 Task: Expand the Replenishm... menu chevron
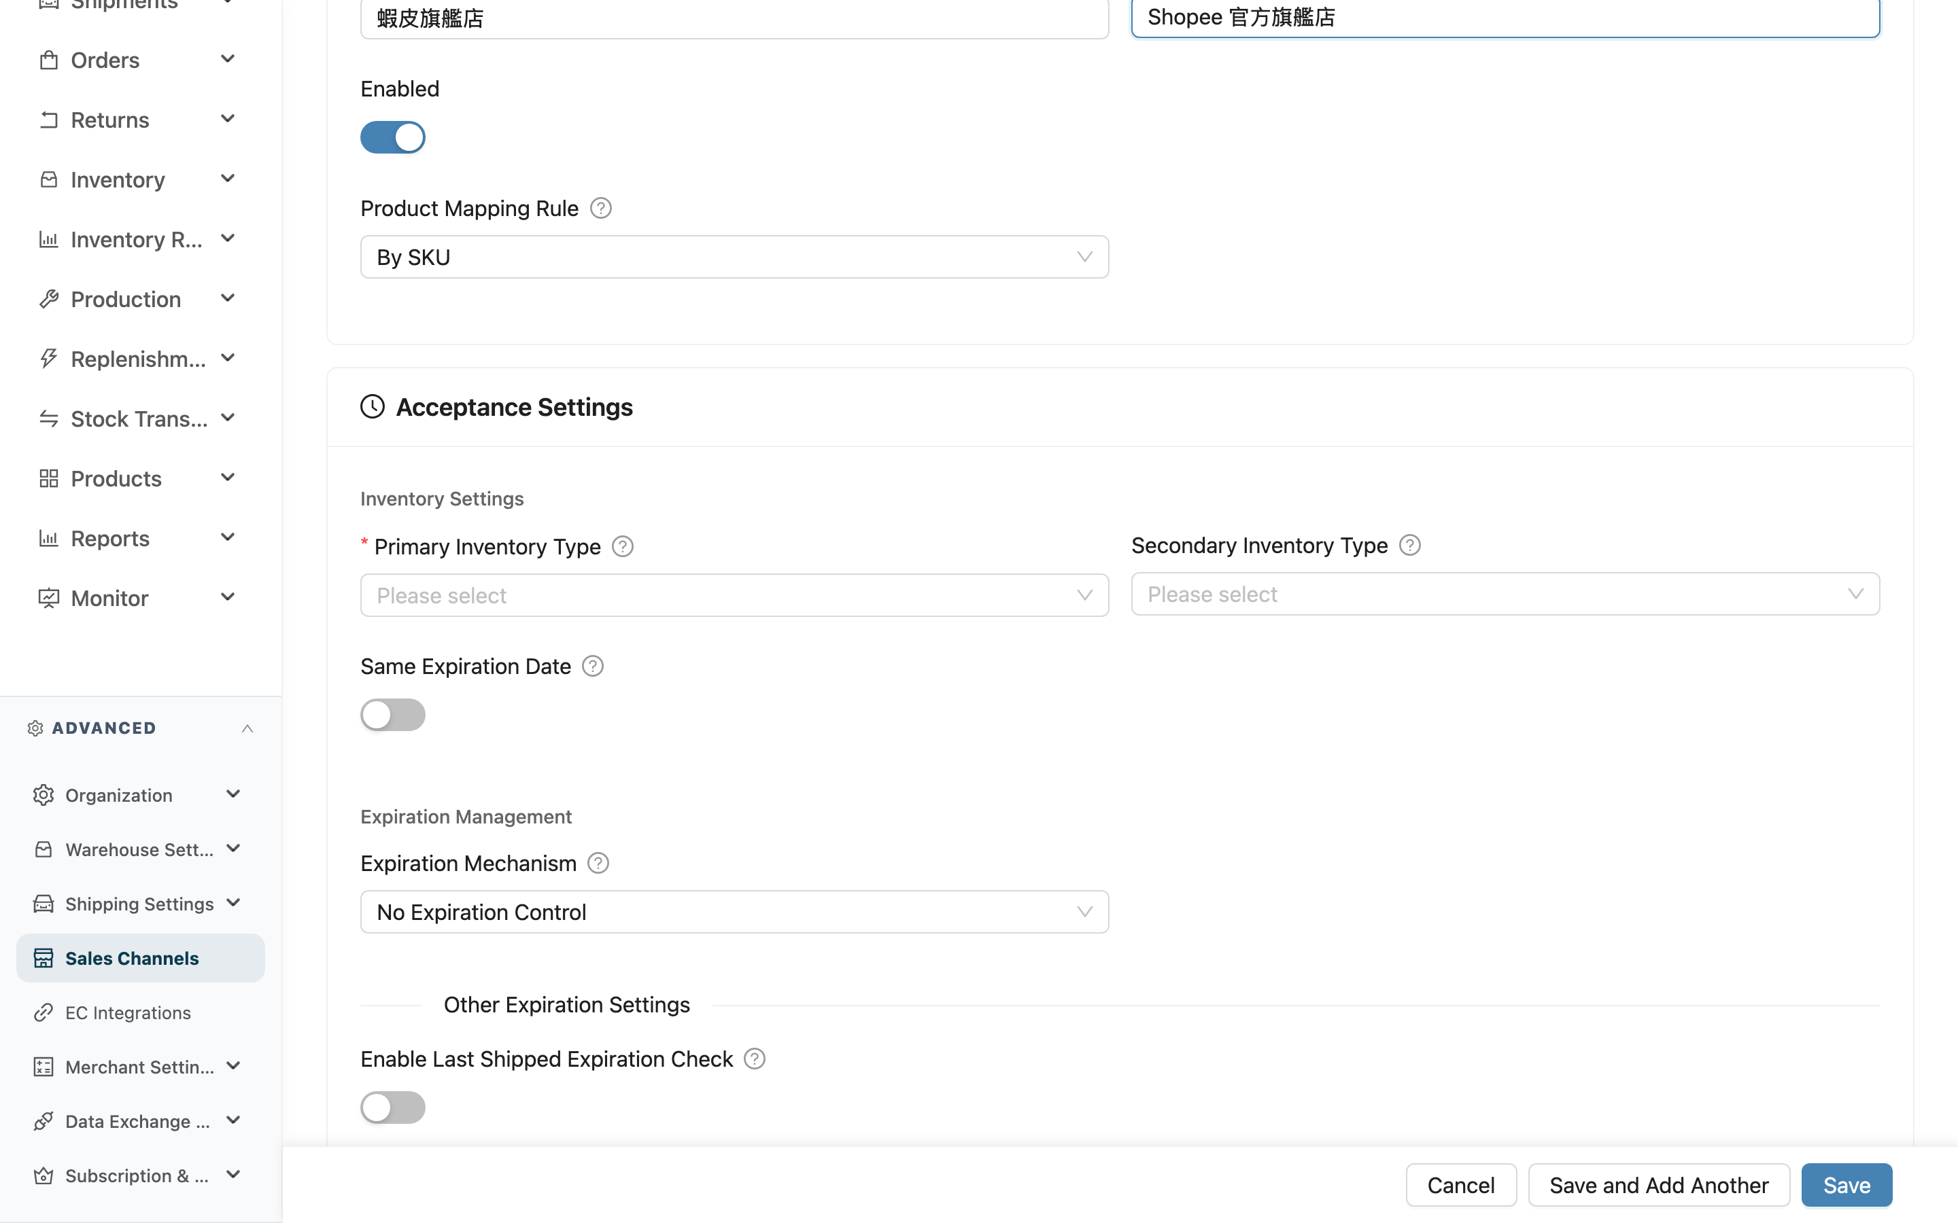pyautogui.click(x=228, y=358)
